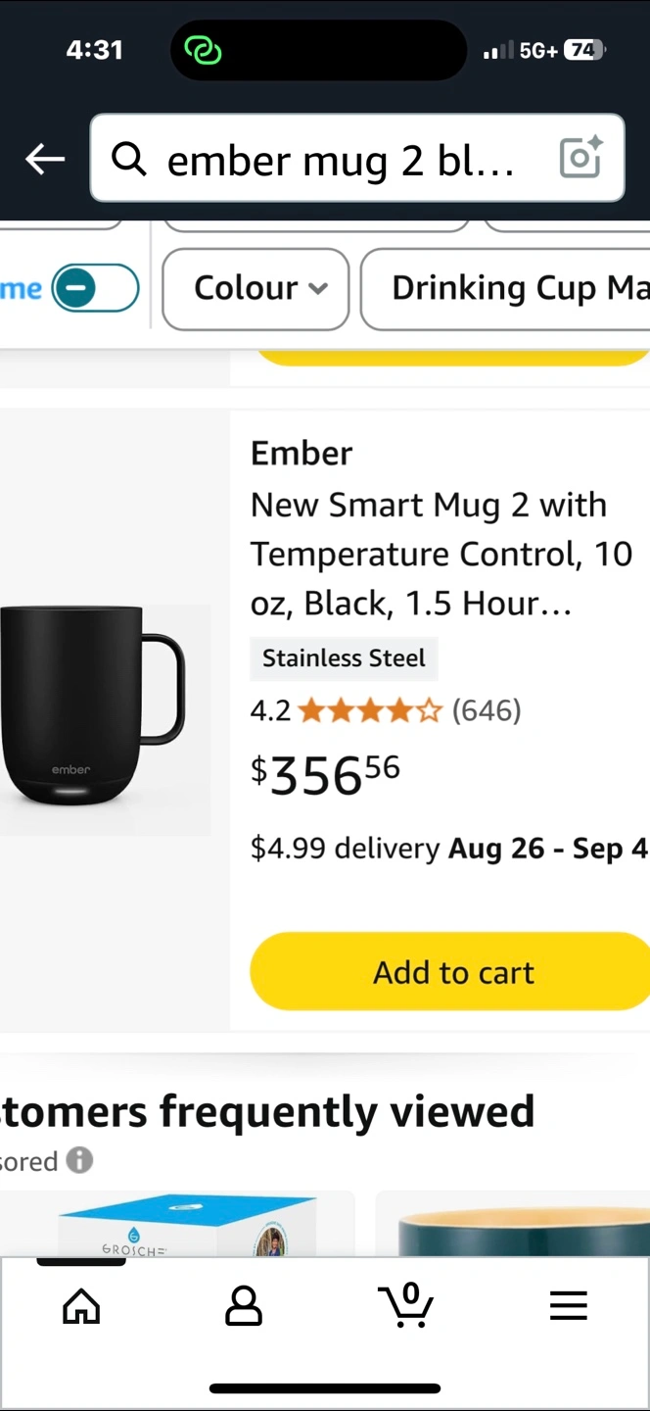
Task: Tap the search field with ember mug query
Action: coord(343,159)
